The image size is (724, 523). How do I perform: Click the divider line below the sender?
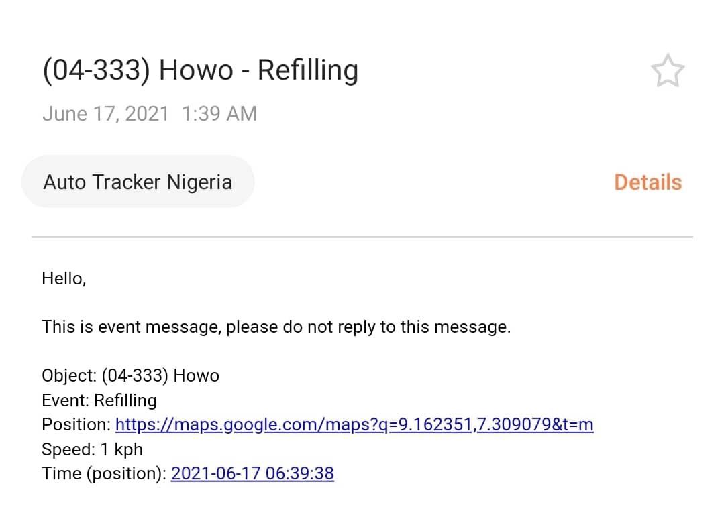362,237
